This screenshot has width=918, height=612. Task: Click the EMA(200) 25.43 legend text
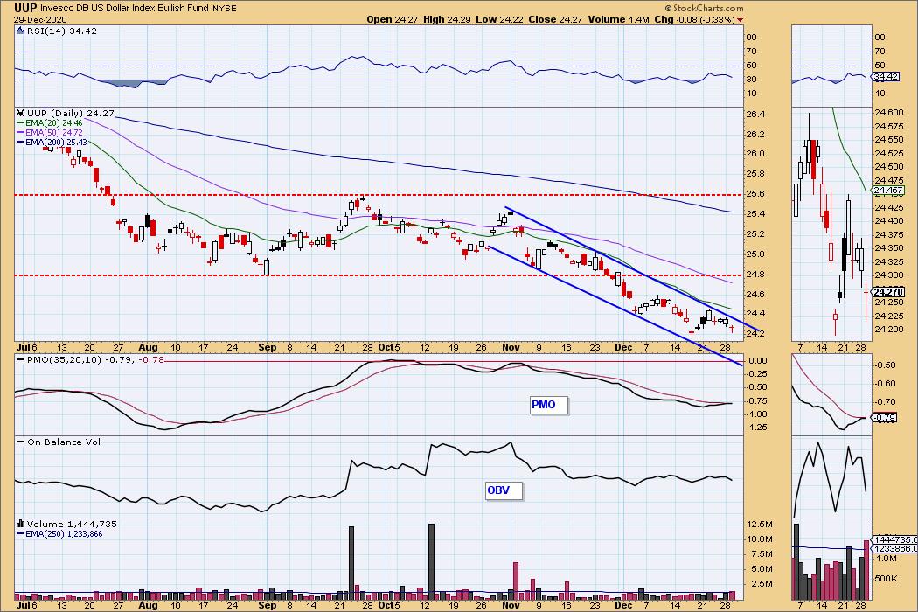[x=56, y=143]
